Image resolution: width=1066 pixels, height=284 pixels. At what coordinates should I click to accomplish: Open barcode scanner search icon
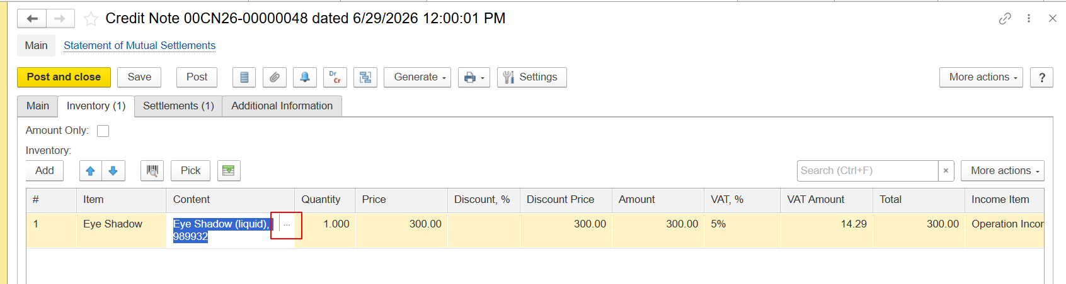(x=152, y=171)
